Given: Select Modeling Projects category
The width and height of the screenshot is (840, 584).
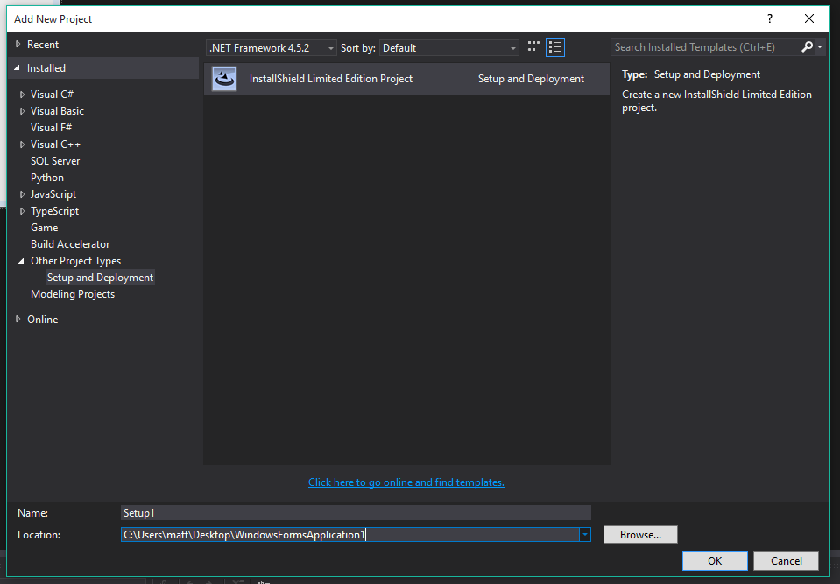Looking at the screenshot, I should coord(73,294).
